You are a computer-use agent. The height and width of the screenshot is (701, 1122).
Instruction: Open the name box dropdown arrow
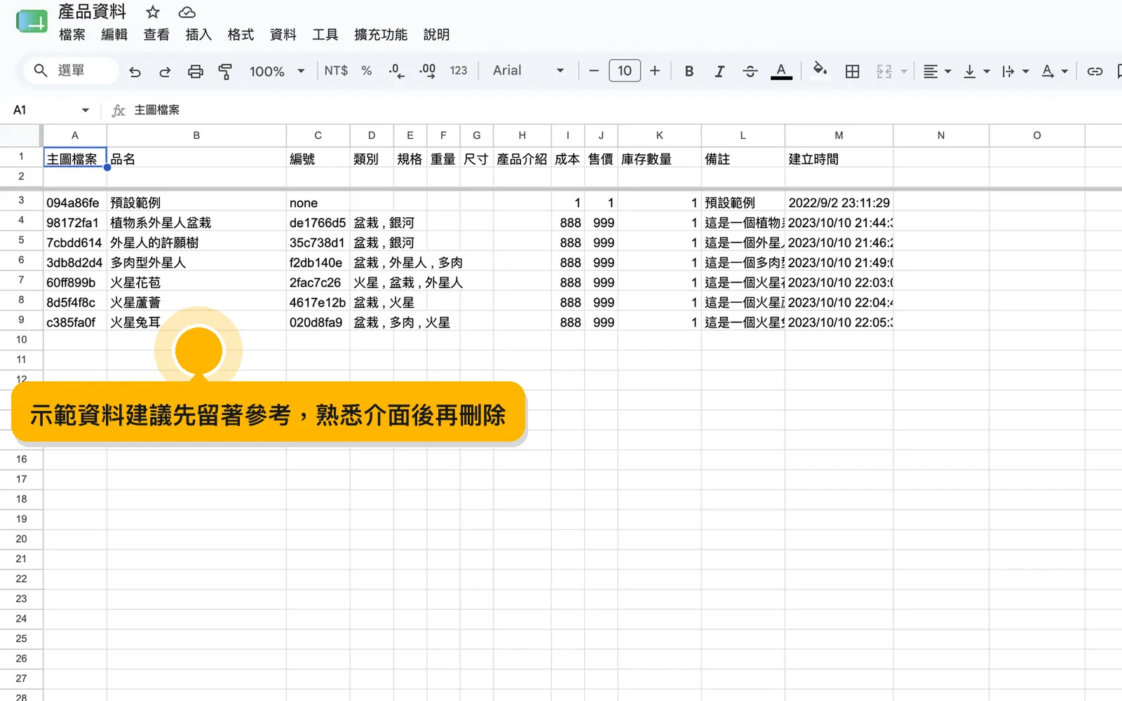[86, 110]
